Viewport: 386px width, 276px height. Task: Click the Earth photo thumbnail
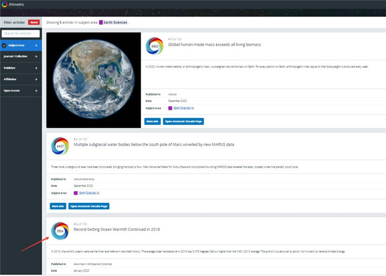pos(94,80)
